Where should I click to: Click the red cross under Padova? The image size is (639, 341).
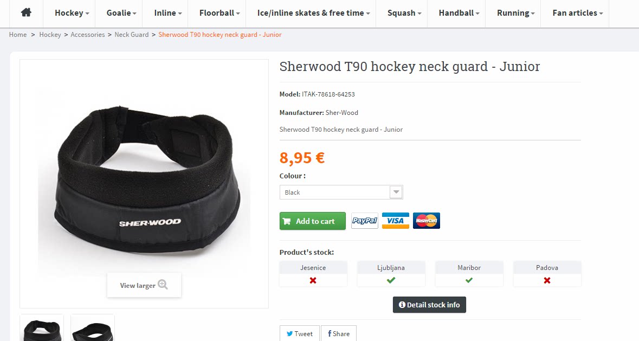click(547, 280)
